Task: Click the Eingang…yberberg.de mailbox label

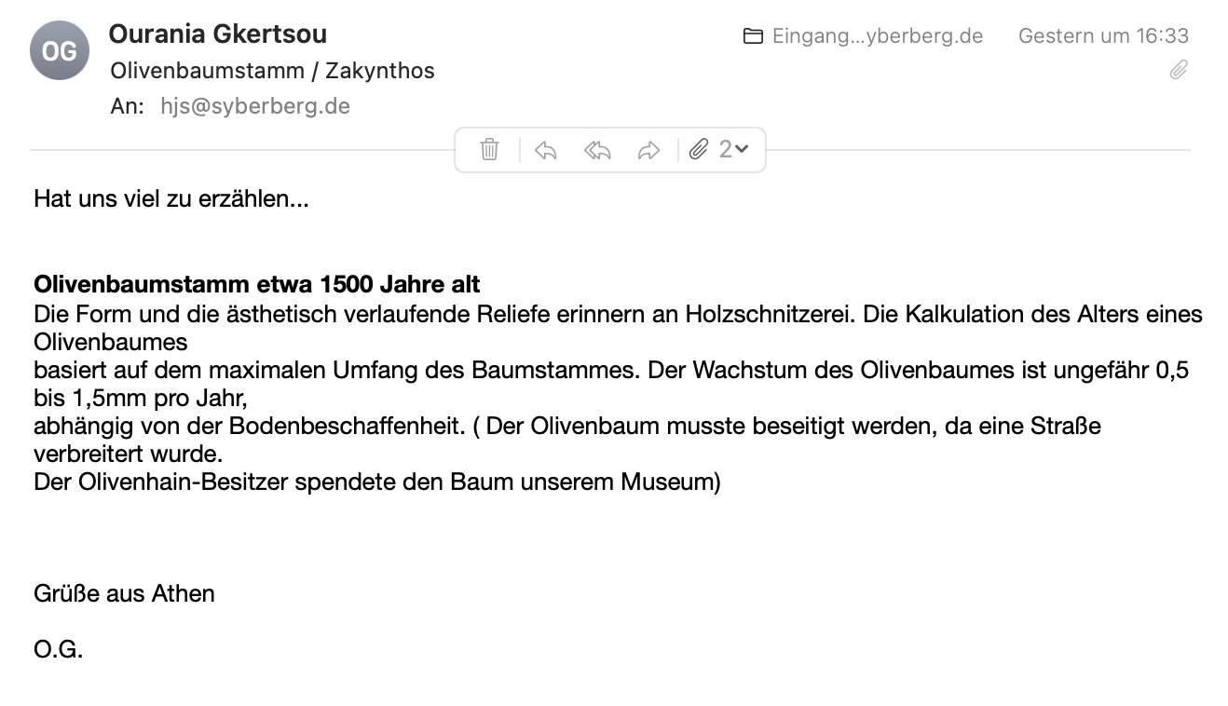Action: point(877,36)
